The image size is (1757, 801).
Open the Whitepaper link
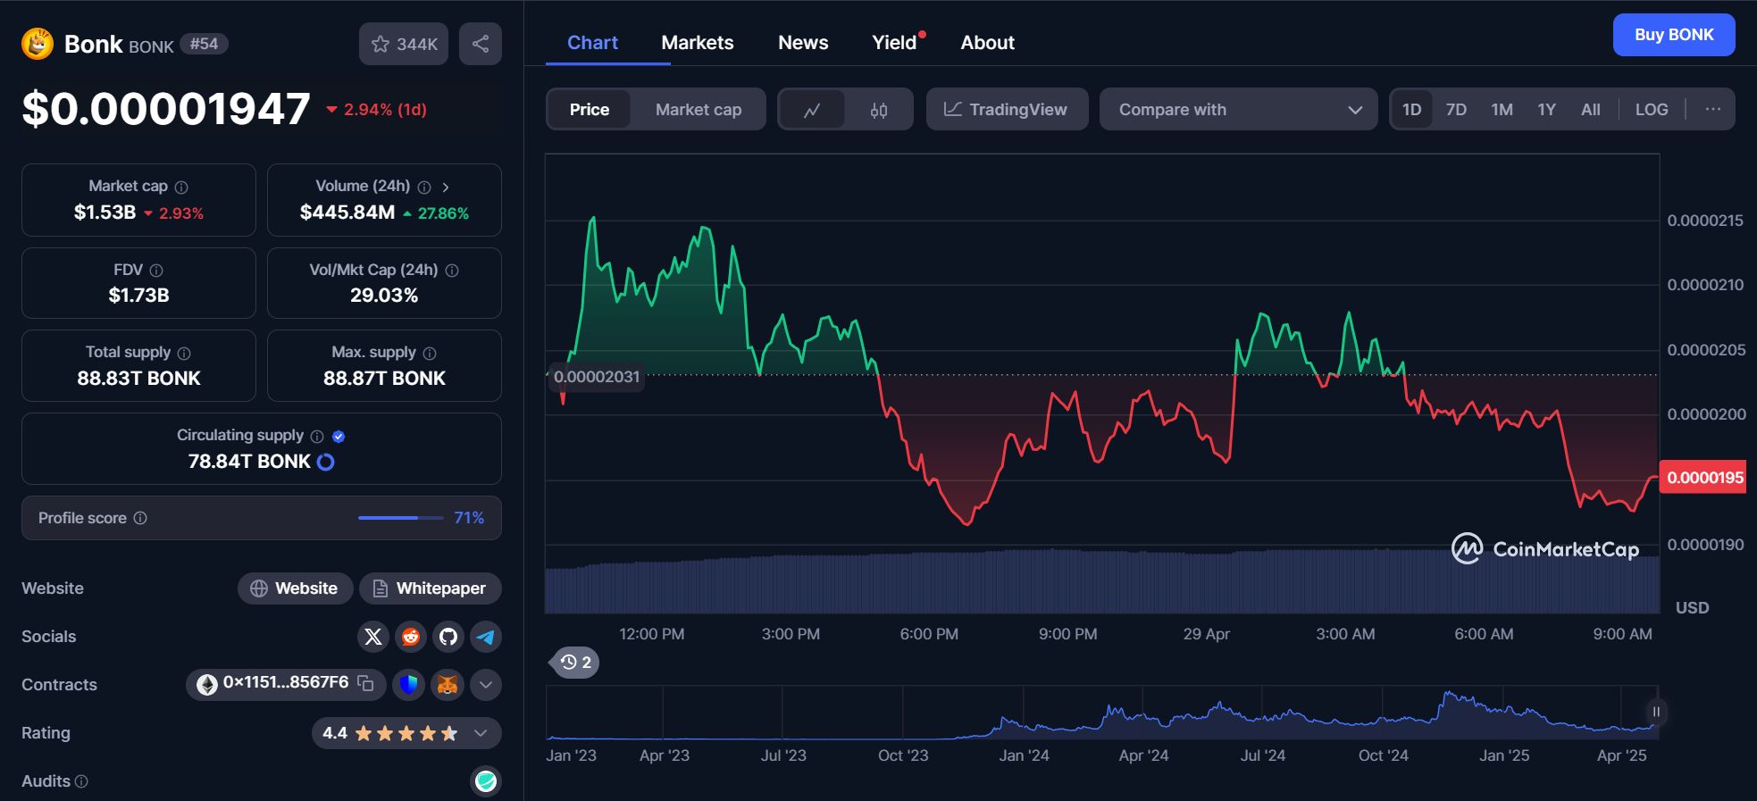430,588
